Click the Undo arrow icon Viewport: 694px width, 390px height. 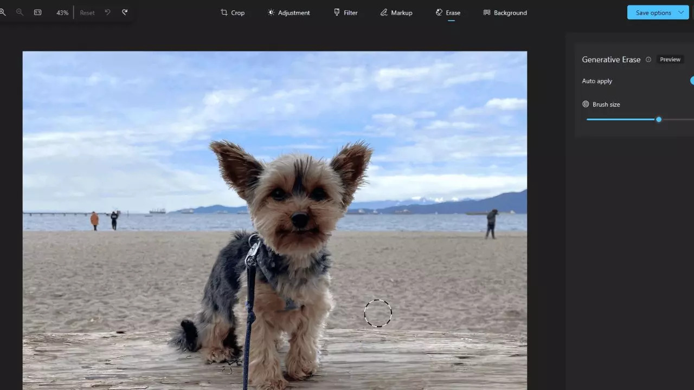(107, 12)
